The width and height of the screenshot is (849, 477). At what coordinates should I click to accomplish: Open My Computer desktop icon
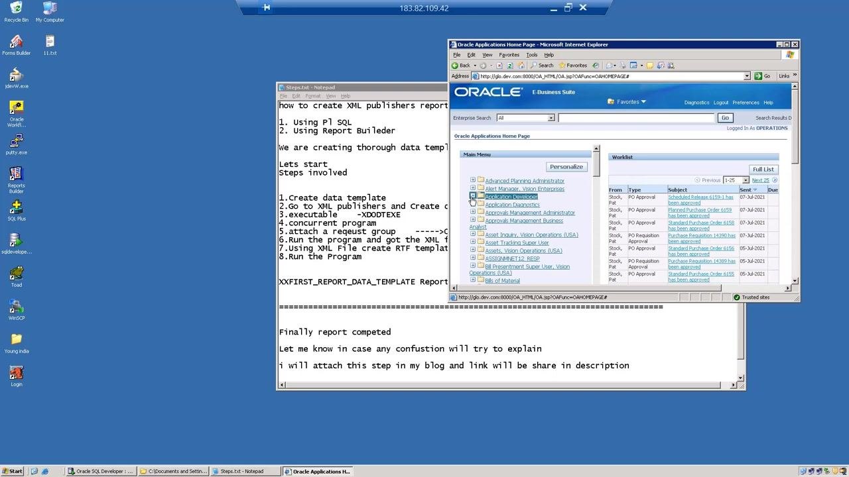50,12
